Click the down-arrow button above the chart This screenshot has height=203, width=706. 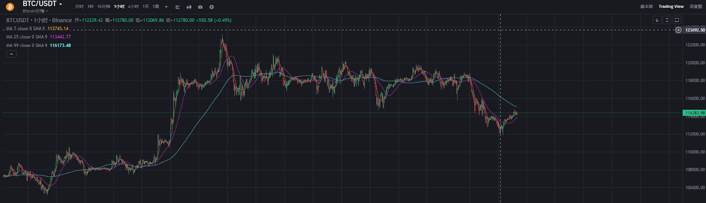point(657,20)
